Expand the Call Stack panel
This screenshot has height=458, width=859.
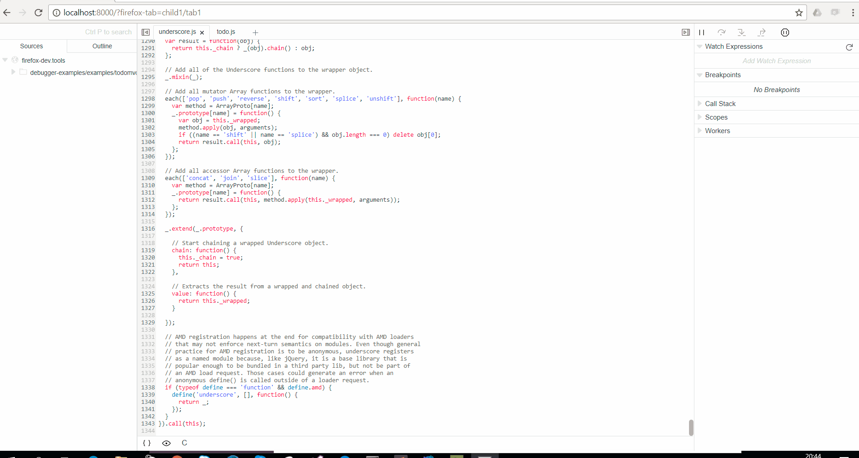click(x=720, y=103)
